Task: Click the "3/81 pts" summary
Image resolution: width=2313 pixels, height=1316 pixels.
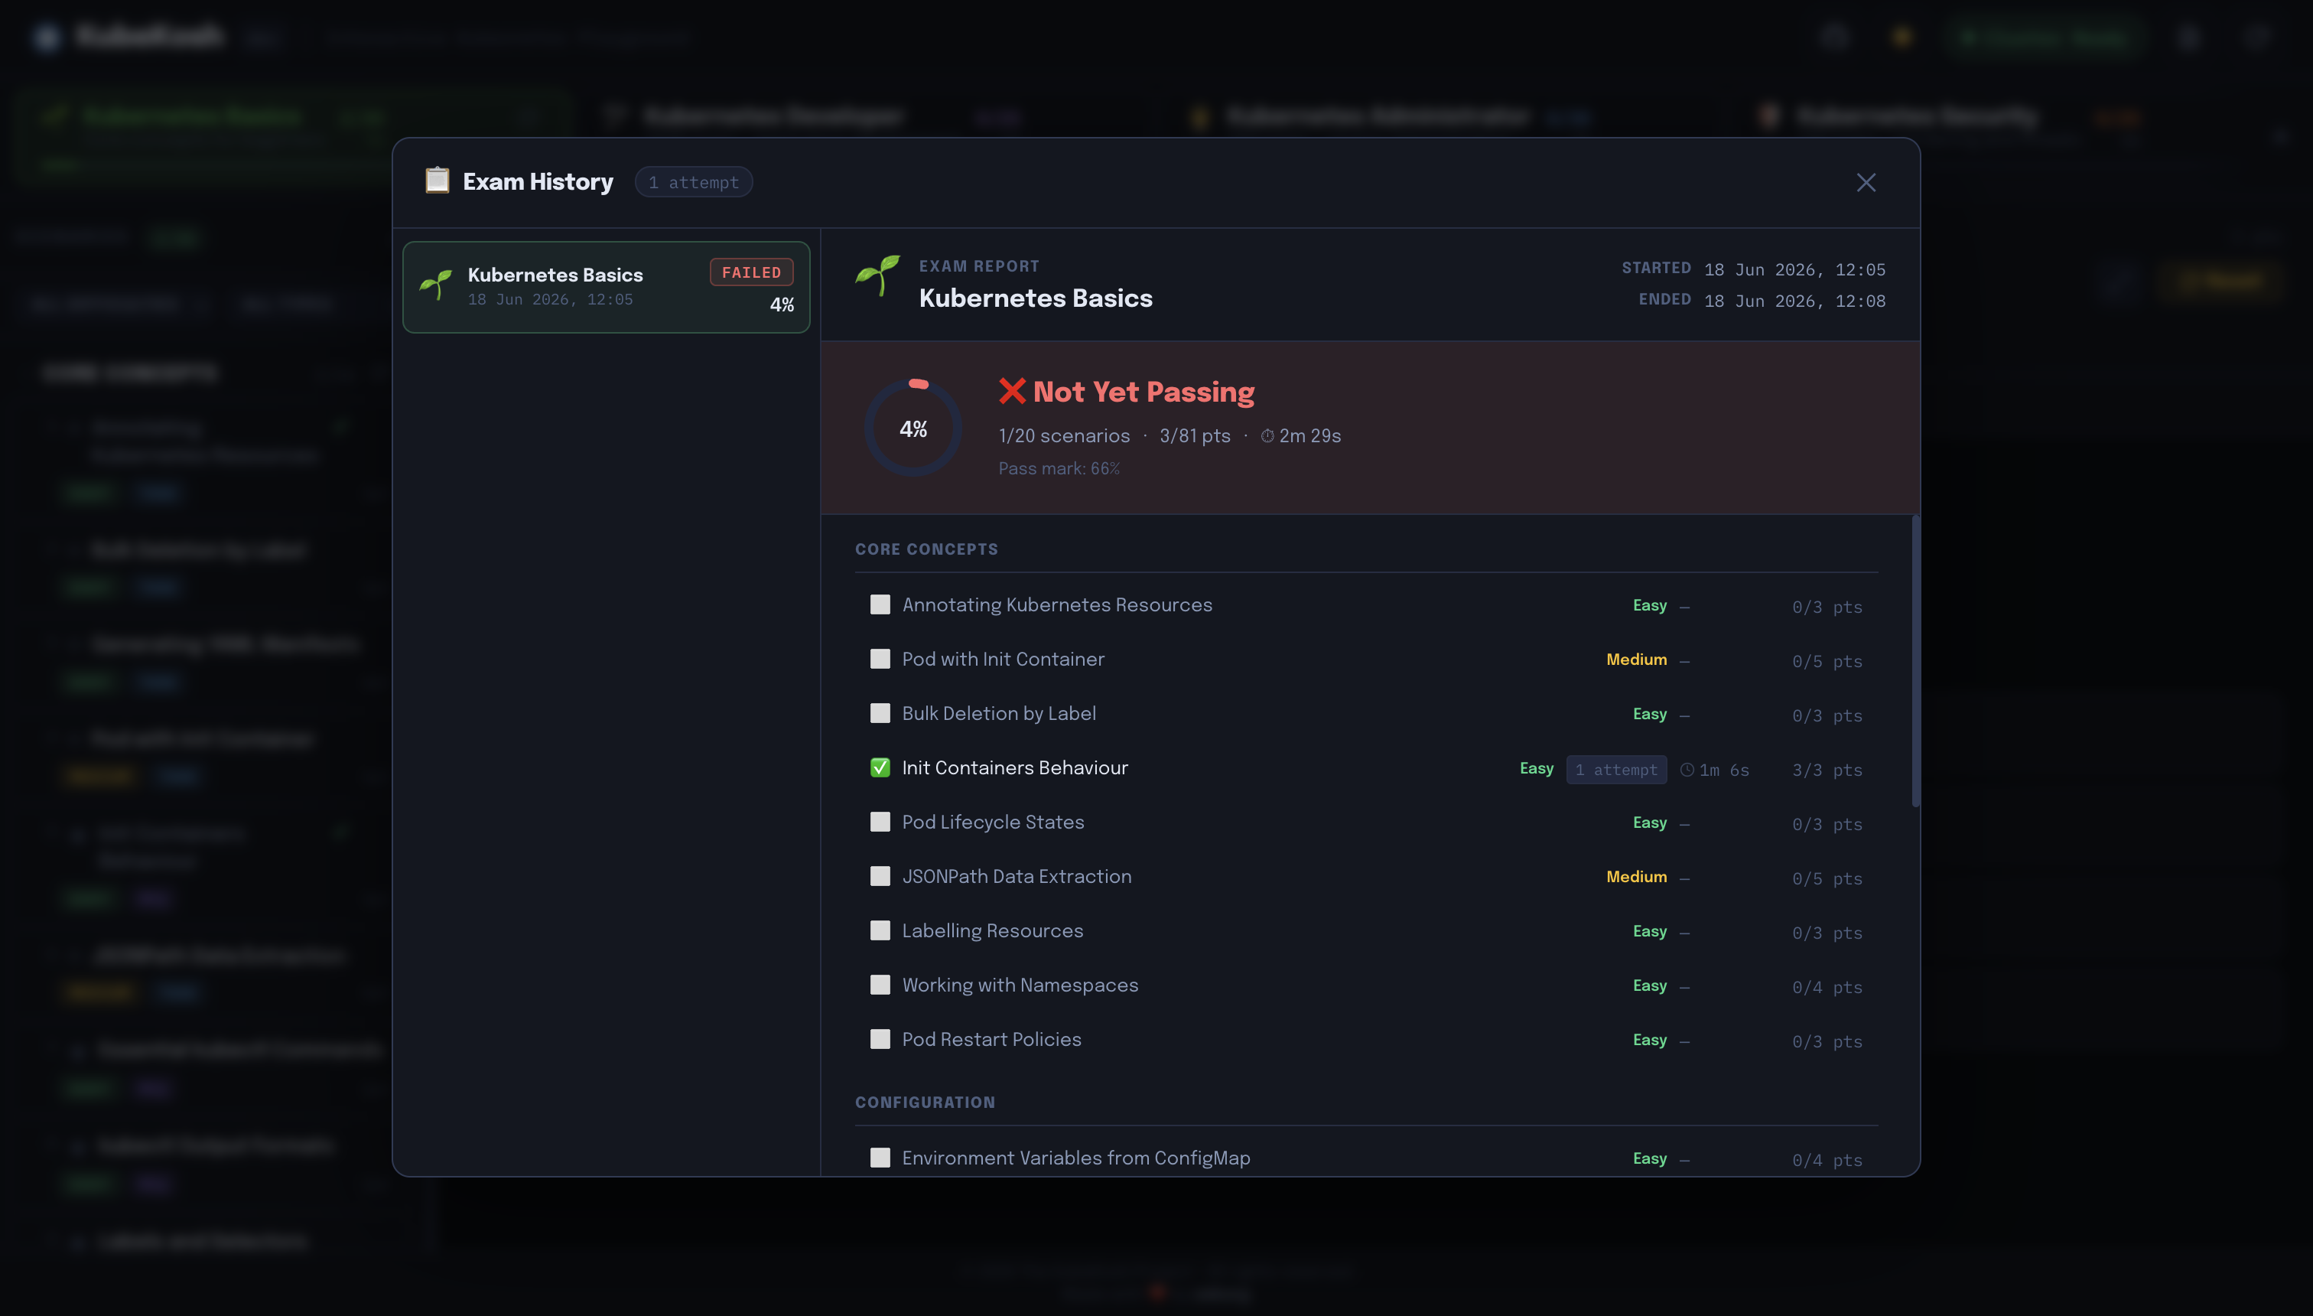Action: 1195,435
